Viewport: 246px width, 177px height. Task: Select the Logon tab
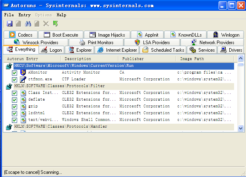pos(52,50)
